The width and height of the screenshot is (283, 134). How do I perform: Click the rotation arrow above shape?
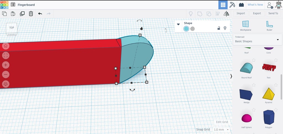click(139, 21)
